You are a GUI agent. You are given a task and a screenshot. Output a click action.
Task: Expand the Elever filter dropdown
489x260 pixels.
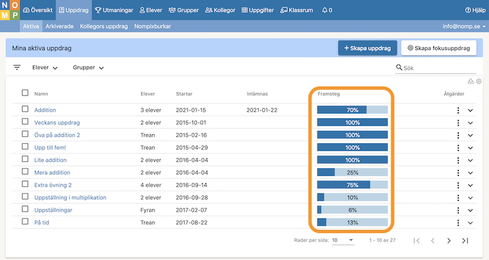point(45,68)
